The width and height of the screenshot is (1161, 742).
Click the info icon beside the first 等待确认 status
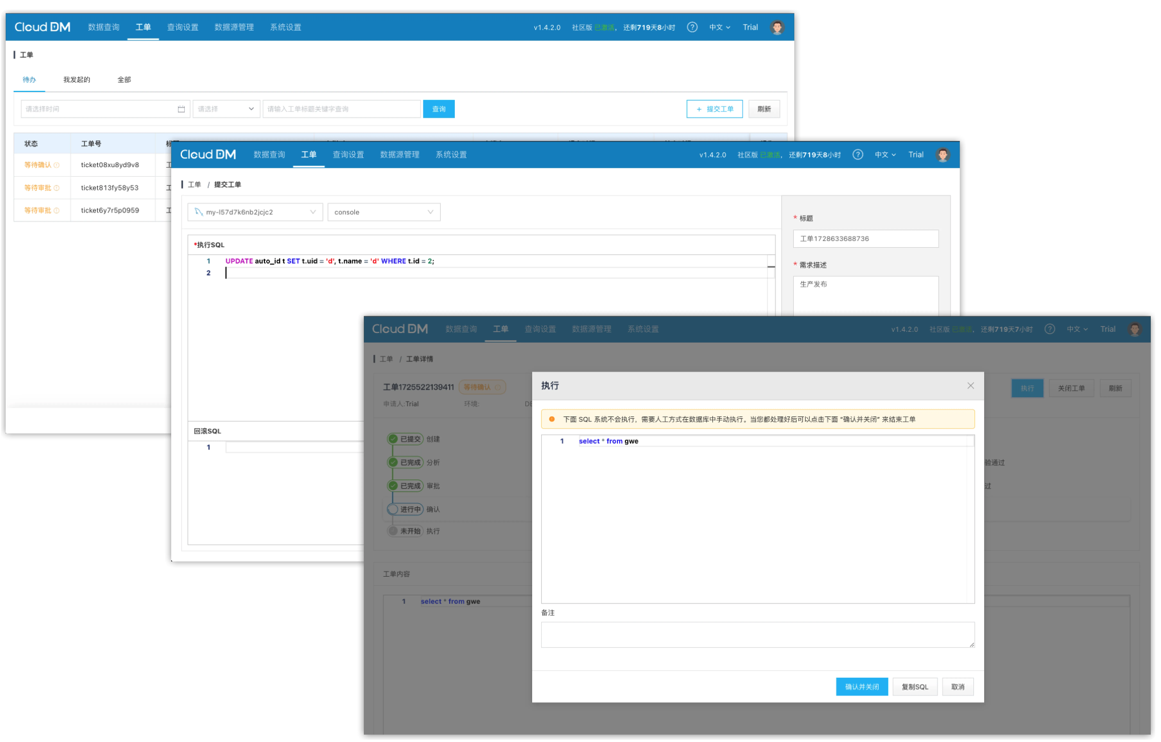pos(56,165)
